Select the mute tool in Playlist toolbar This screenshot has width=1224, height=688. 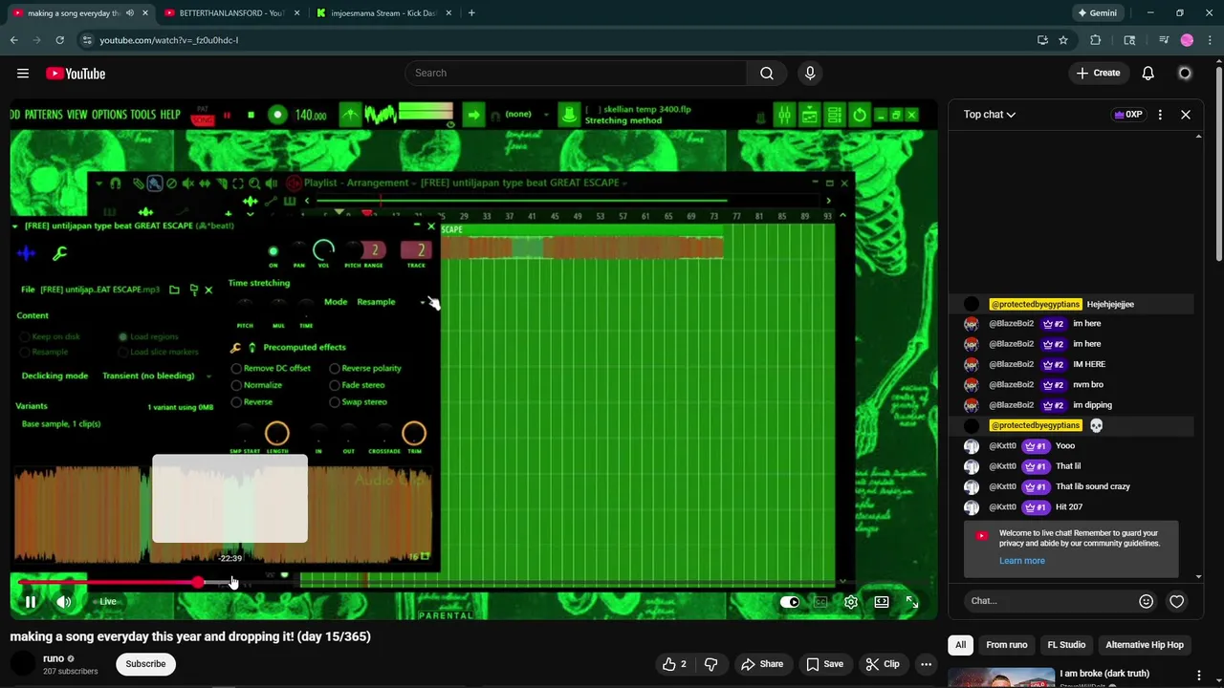[x=187, y=183]
